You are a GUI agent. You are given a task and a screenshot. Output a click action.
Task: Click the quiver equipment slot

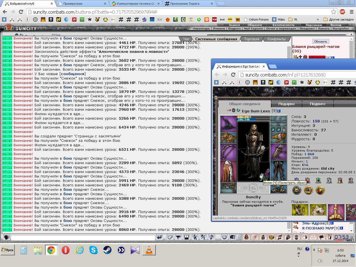[278, 152]
